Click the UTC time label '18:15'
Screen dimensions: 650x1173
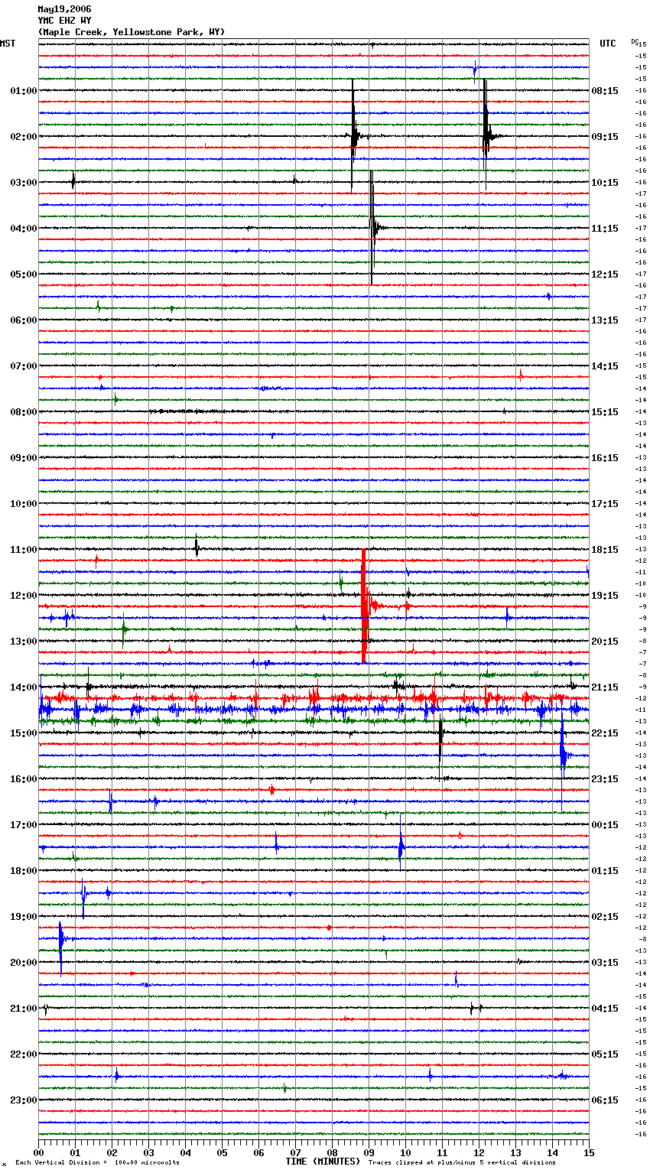point(605,550)
